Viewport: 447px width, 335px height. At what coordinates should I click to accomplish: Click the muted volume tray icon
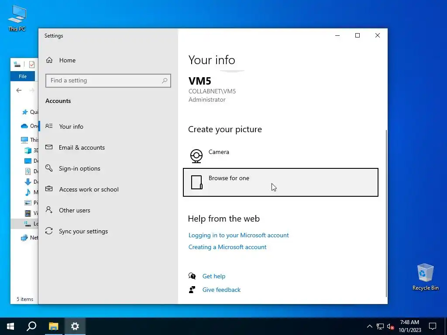(391, 326)
